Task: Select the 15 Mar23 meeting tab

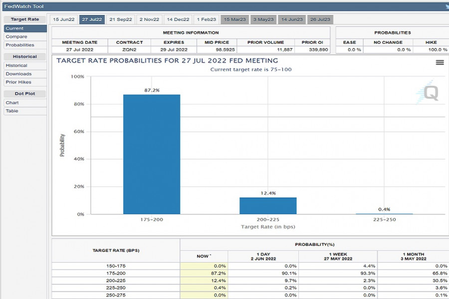Action: [x=234, y=19]
